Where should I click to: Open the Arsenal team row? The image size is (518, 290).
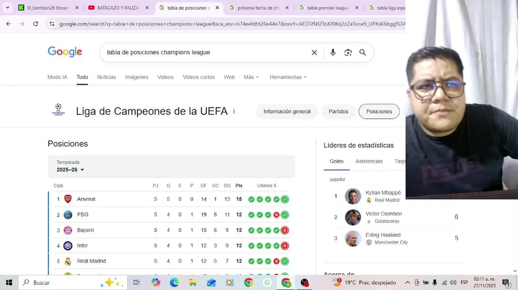(x=86, y=199)
